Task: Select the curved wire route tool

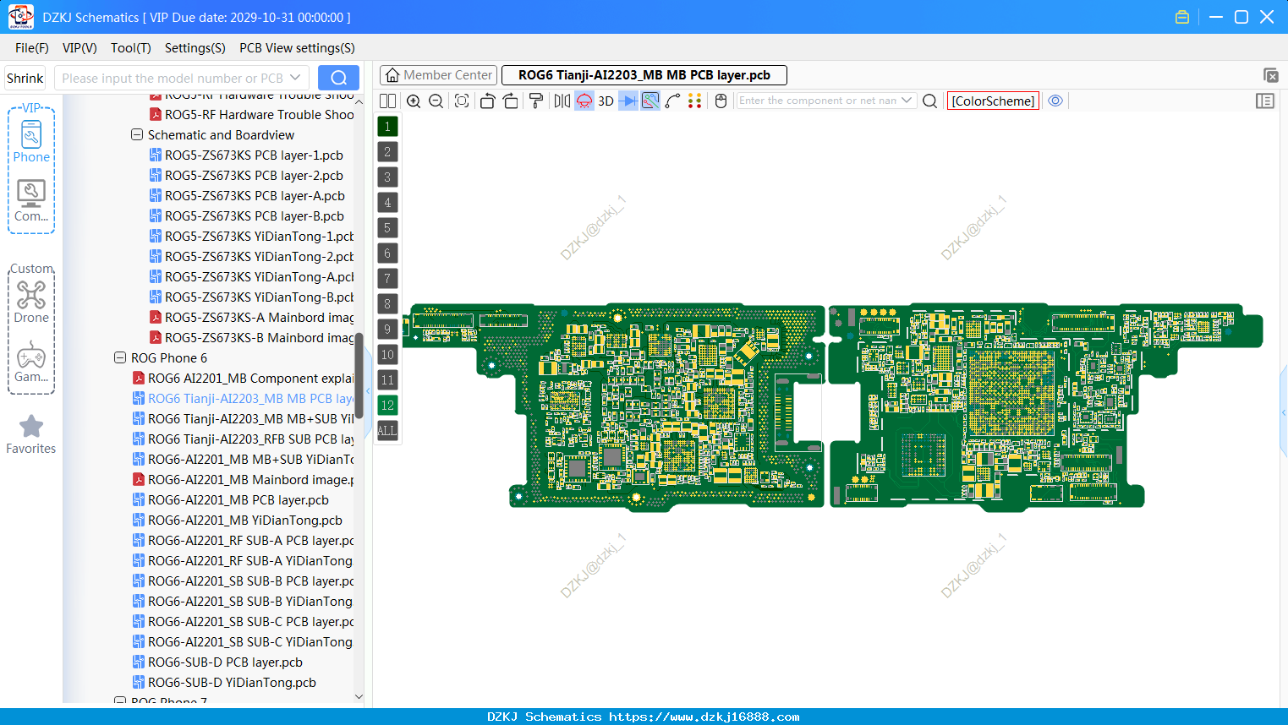Action: coord(673,101)
